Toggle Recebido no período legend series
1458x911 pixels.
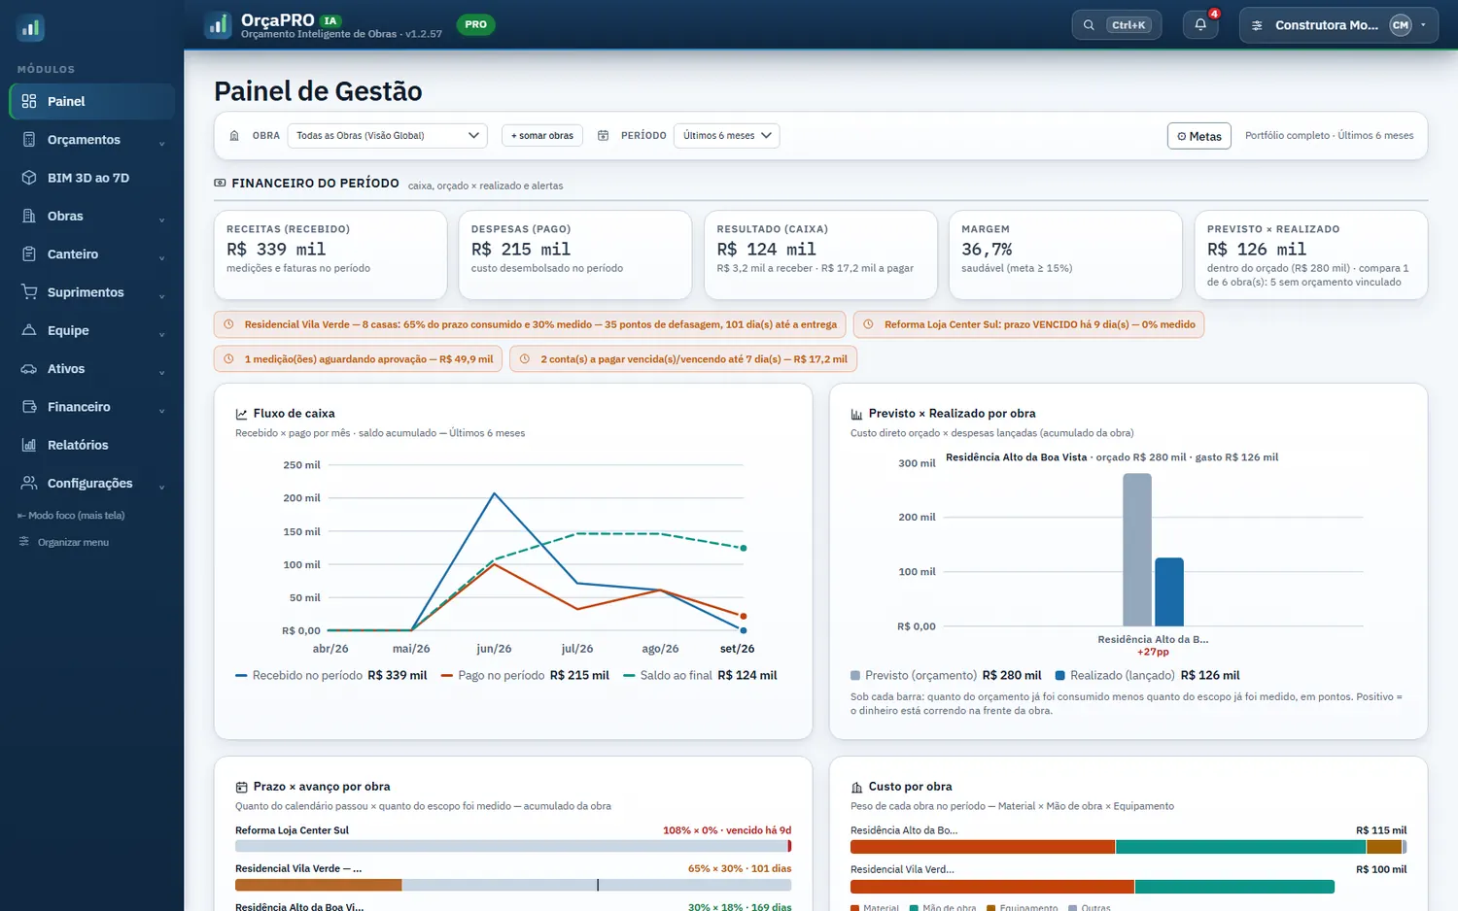pos(330,675)
